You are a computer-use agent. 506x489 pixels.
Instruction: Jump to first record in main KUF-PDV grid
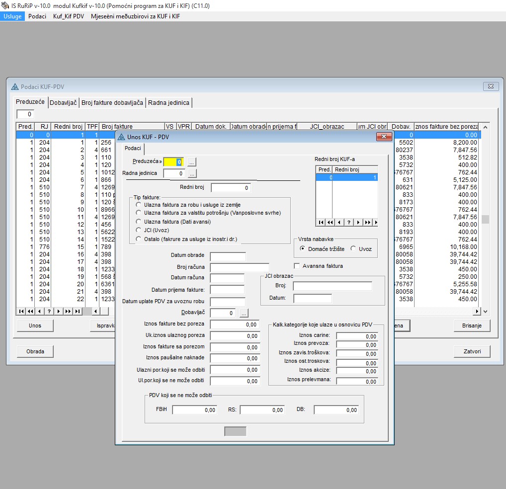21,311
